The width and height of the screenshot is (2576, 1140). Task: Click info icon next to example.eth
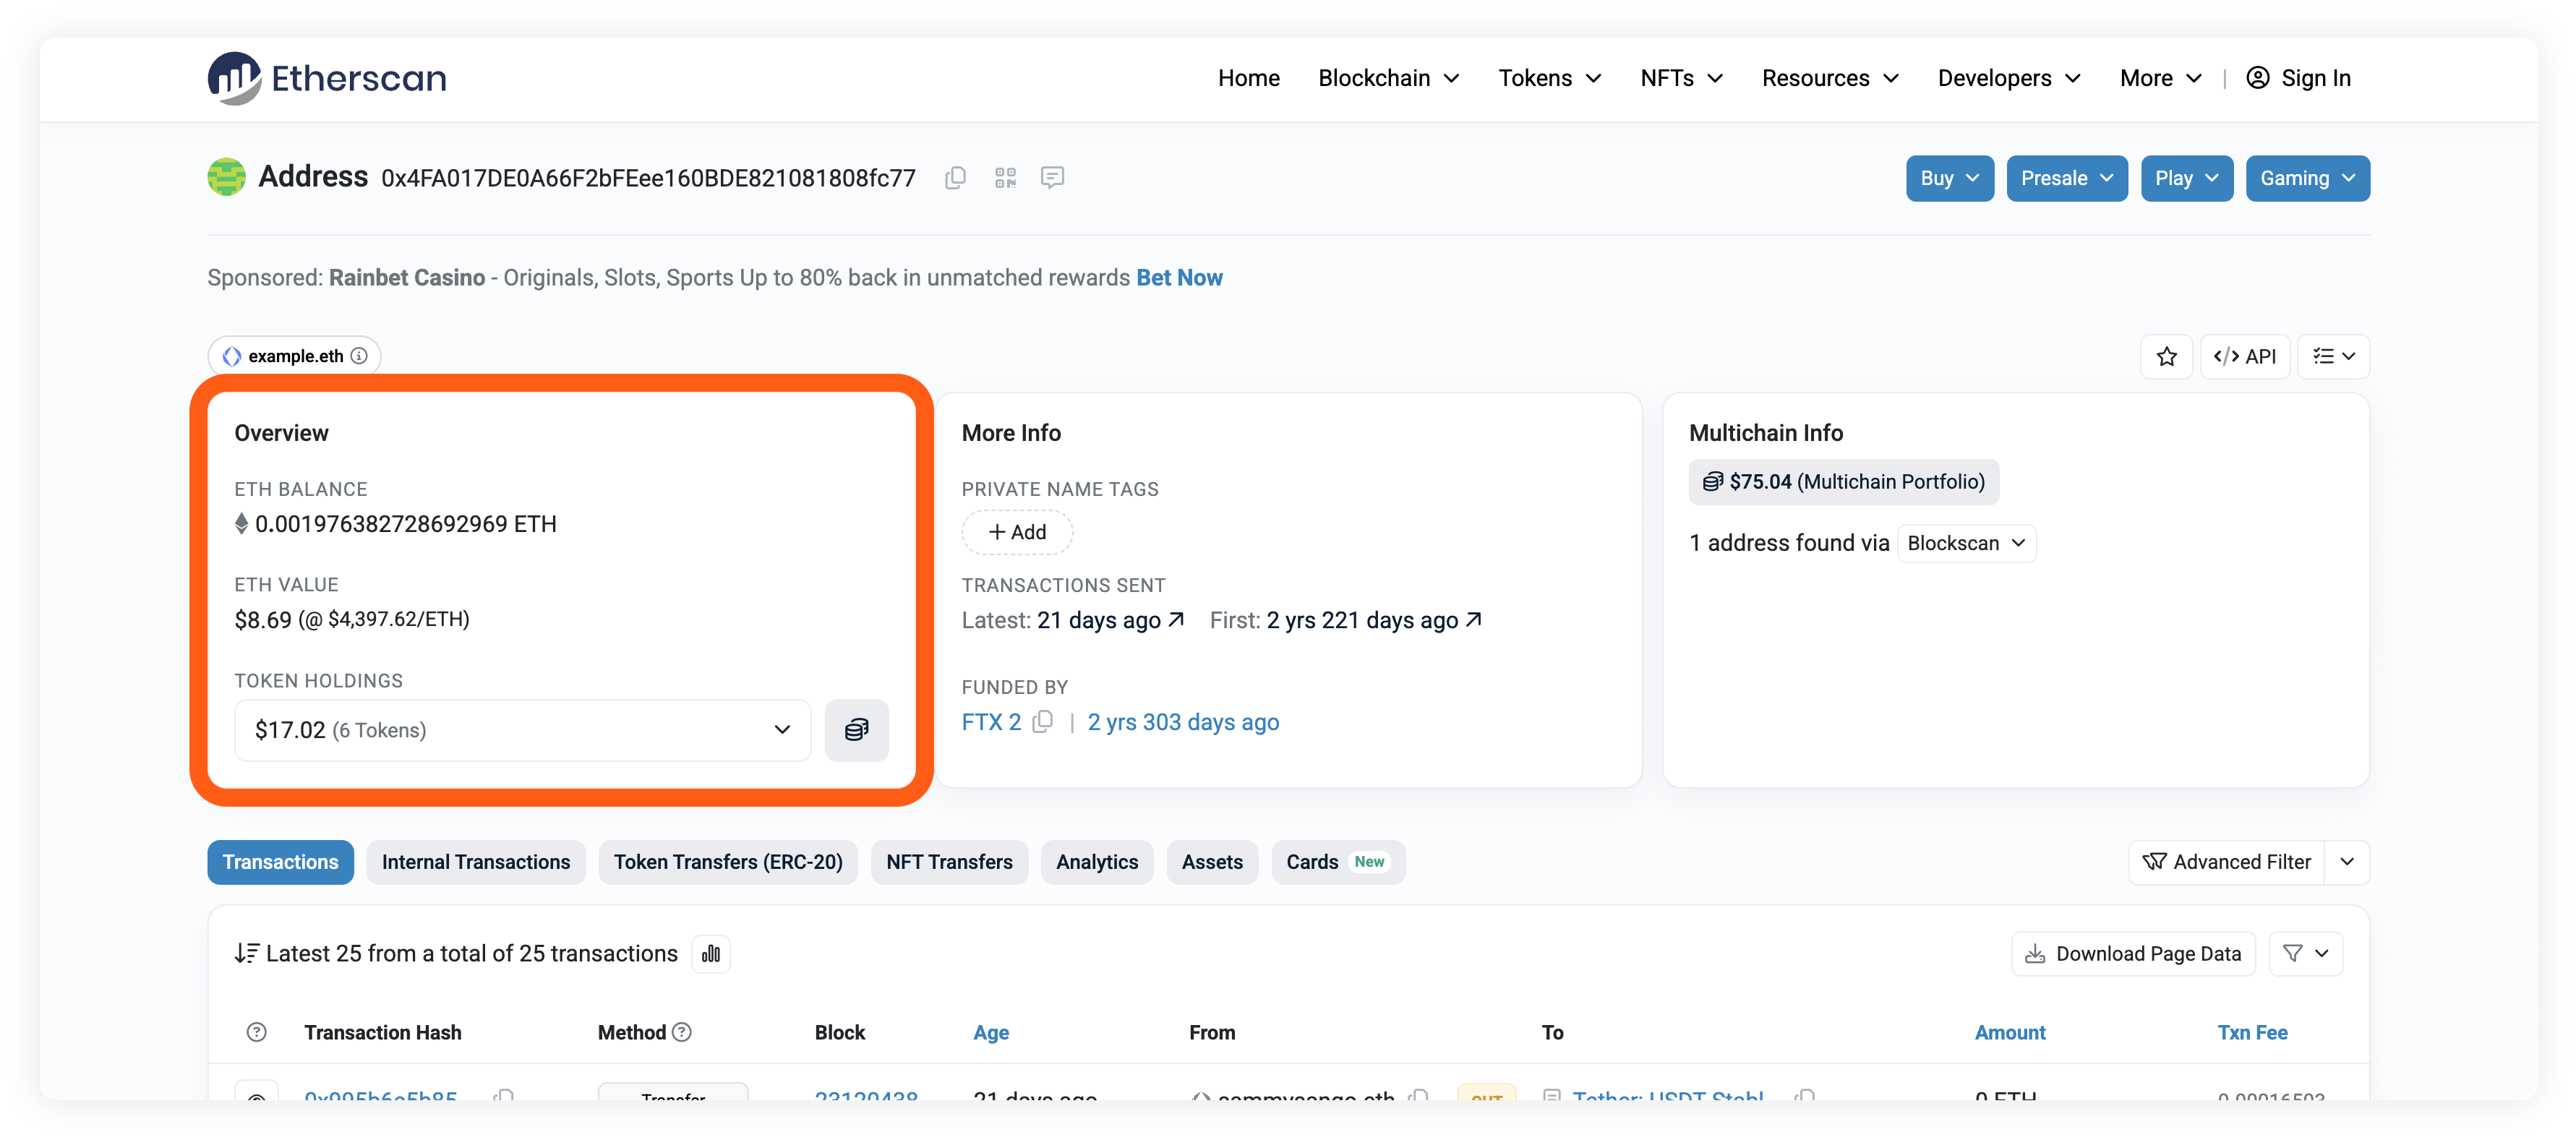click(359, 356)
